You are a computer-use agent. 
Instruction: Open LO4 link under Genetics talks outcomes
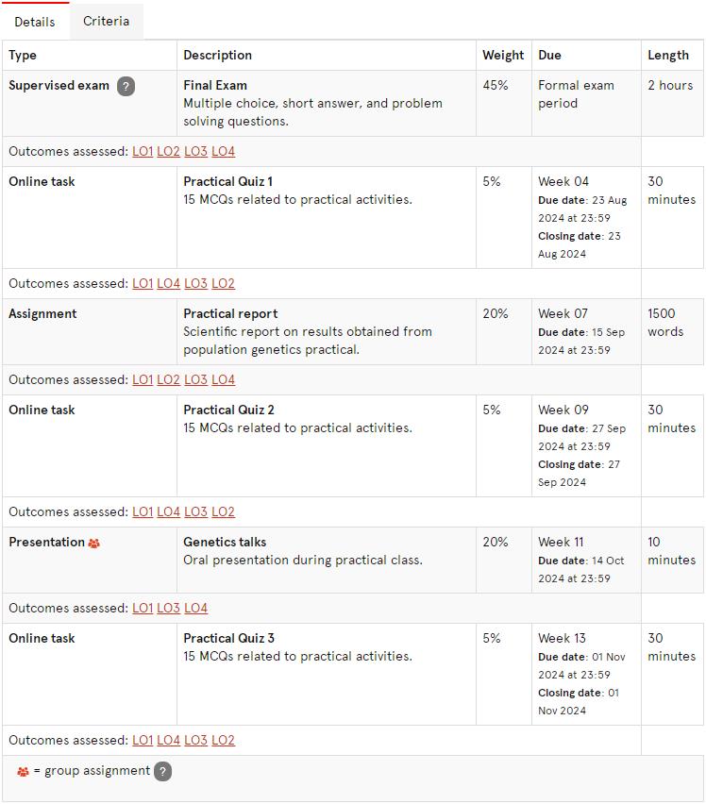pos(196,608)
